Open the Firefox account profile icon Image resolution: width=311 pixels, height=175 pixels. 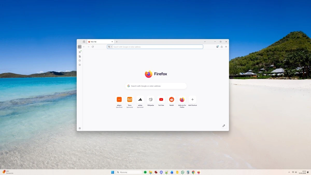[217, 47]
